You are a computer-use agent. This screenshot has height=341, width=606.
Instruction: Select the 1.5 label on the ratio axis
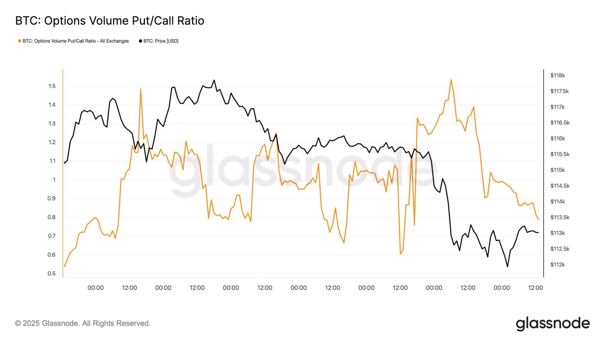click(x=52, y=86)
